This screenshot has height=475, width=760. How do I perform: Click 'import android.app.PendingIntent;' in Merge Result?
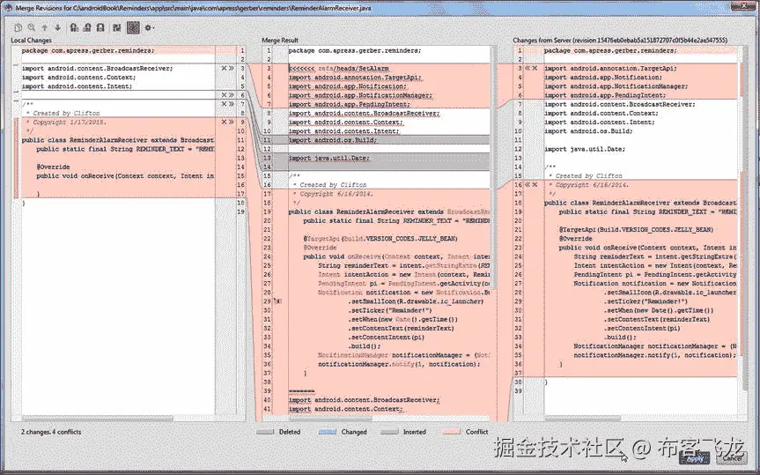349,104
